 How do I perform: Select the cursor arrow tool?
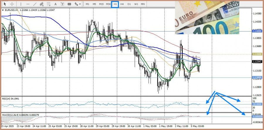click(x=5, y=4)
